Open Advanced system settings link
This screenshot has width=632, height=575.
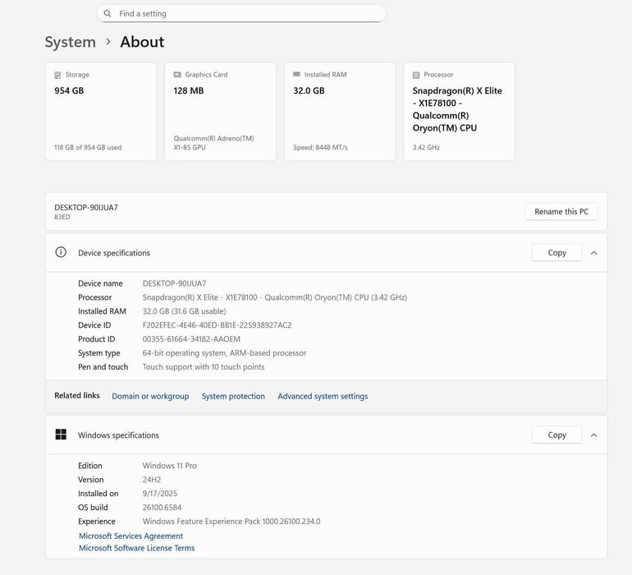tap(323, 396)
